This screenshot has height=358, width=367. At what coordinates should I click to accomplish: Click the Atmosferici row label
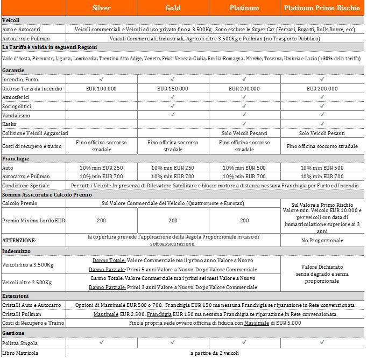click(16, 97)
